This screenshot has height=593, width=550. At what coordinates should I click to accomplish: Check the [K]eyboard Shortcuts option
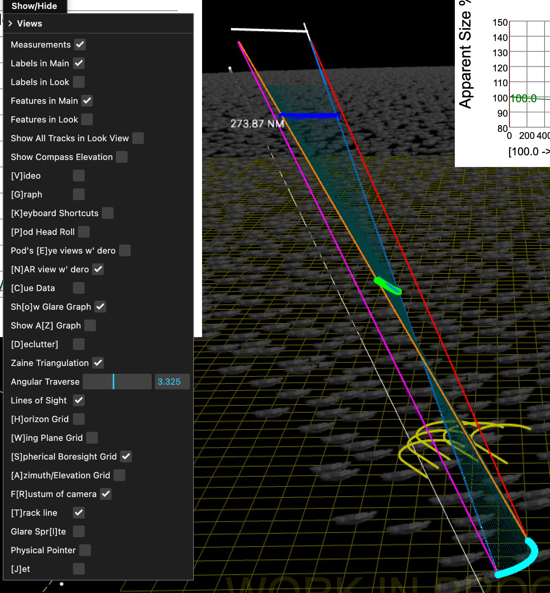coord(108,213)
